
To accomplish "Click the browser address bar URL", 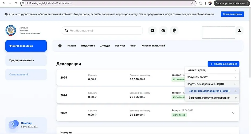I will pyautogui.click(x=49, y=3).
